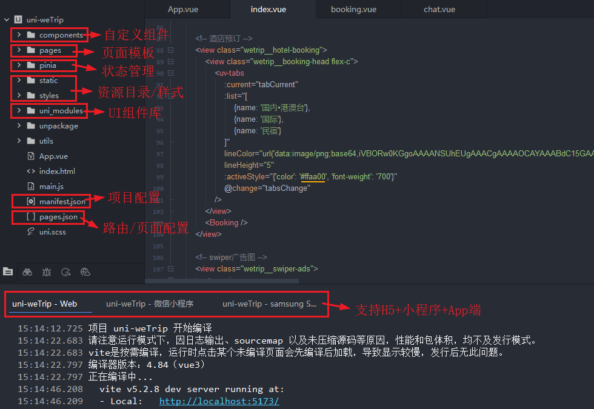
Task: Select the binoculars search icon
Action: 27,272
